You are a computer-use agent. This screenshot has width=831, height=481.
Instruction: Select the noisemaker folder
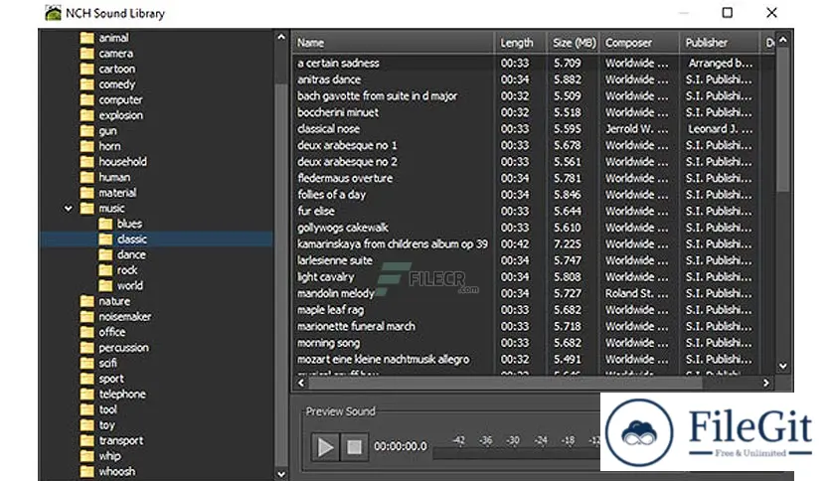click(x=115, y=316)
